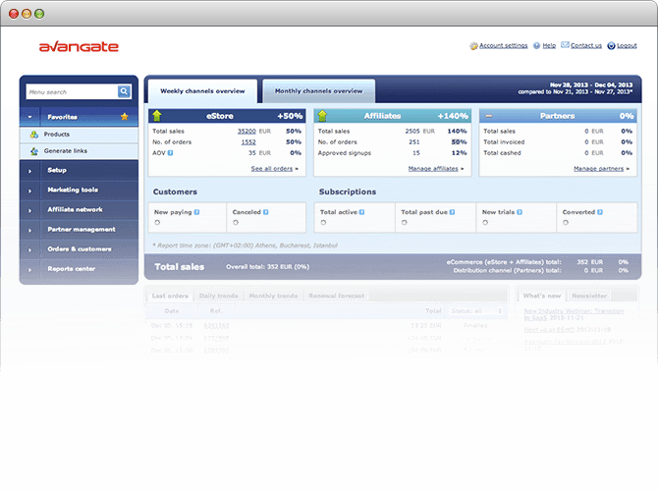Viewport: 658px width, 491px height.
Task: Click the Partners minus icon
Action: click(x=488, y=116)
